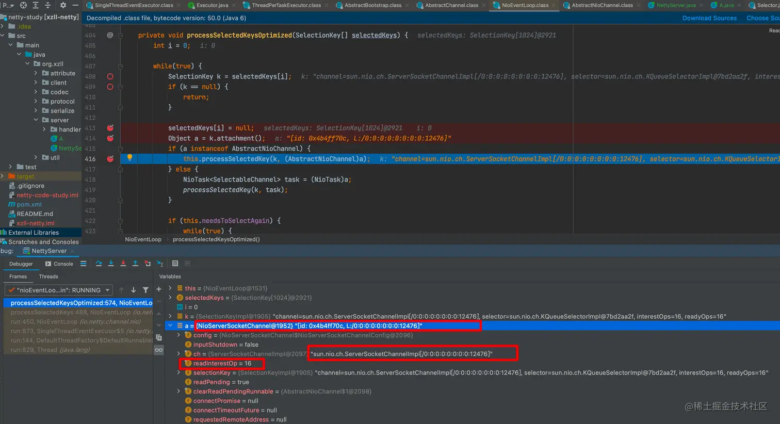Click the copy icon beside Variables list
Image resolution: width=780 pixels, height=424 pixels.
tap(158, 337)
